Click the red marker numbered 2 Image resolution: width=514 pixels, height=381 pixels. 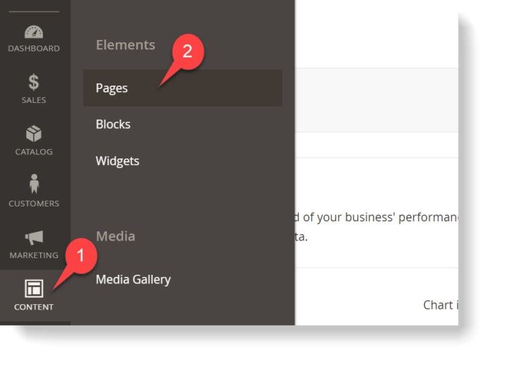pyautogui.click(x=188, y=51)
